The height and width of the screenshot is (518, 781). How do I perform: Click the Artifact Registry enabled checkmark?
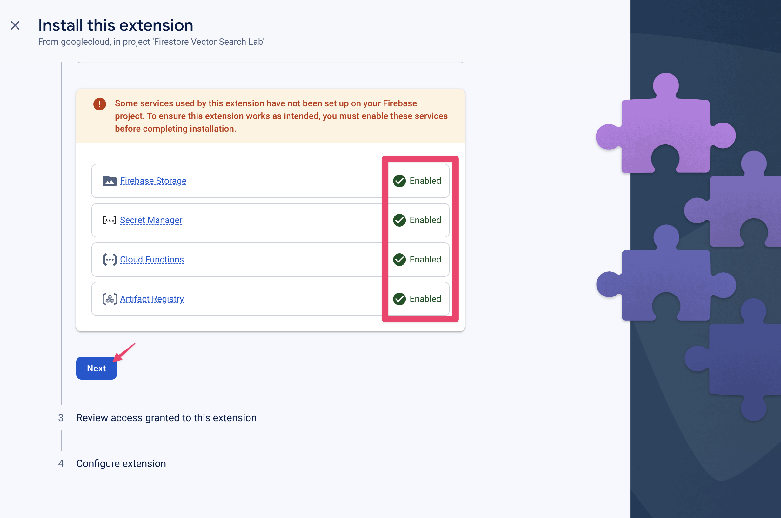pos(399,299)
